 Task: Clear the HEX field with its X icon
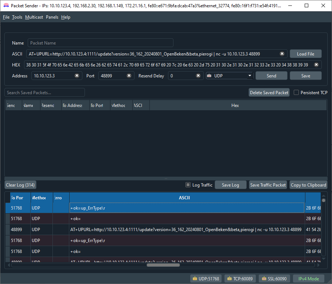(x=316, y=65)
